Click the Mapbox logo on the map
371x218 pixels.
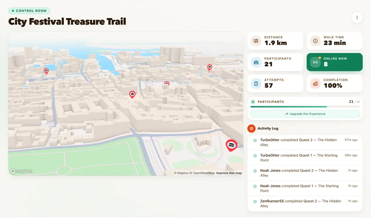click(x=21, y=171)
